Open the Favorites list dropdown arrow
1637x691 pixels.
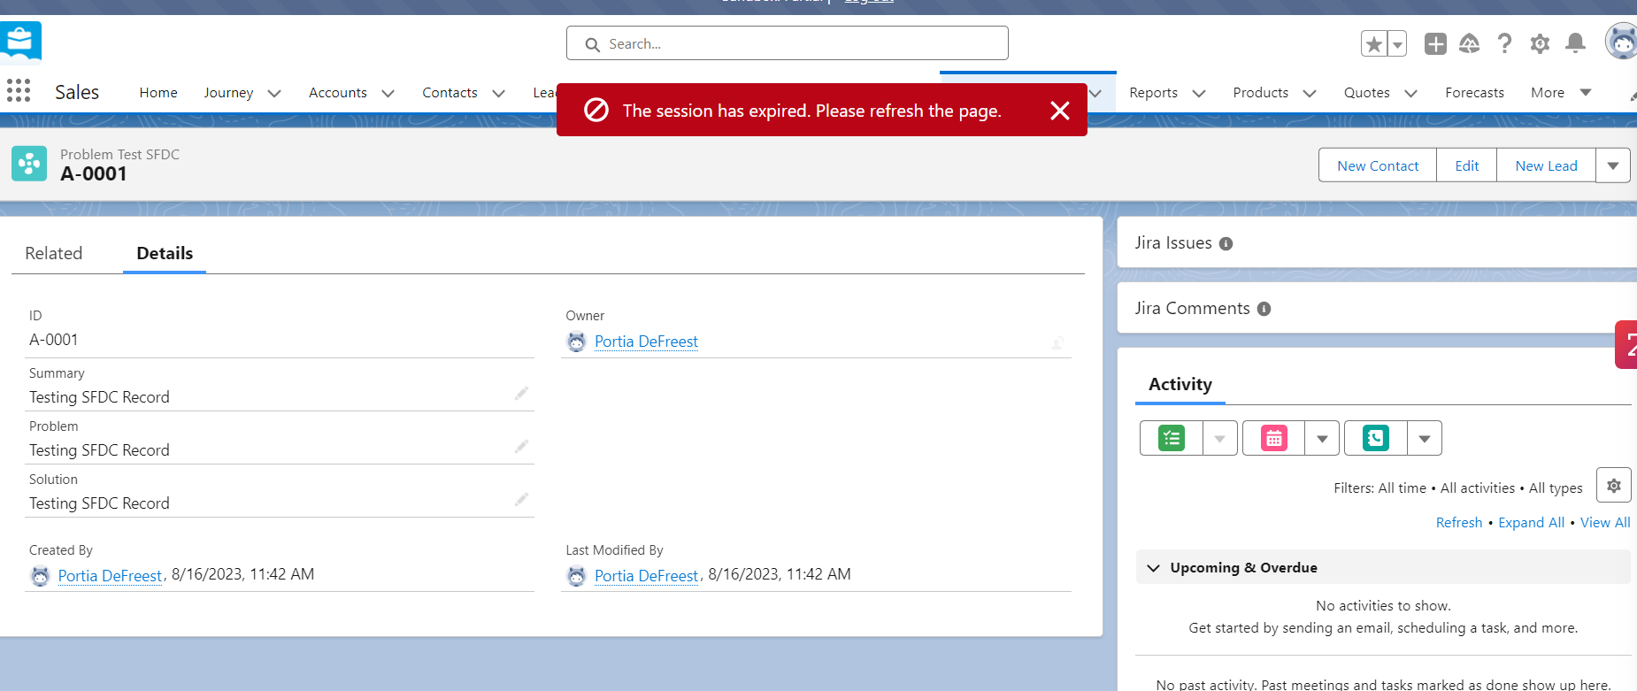point(1397,43)
